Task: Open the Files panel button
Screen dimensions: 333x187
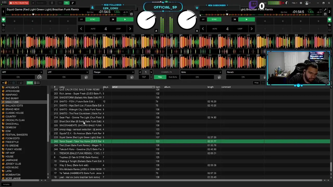Action: tap(257, 83)
